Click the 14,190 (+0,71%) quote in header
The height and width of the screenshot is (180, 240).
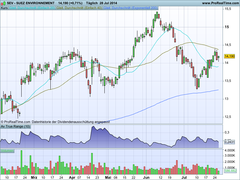70,3
